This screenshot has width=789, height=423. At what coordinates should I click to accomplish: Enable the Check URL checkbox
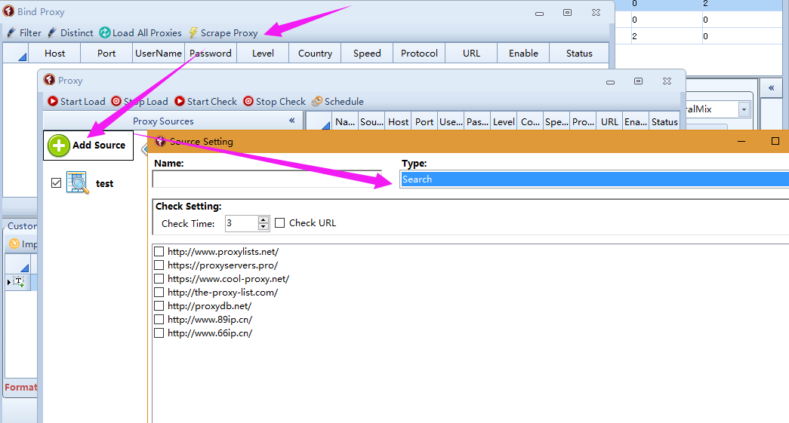280,223
